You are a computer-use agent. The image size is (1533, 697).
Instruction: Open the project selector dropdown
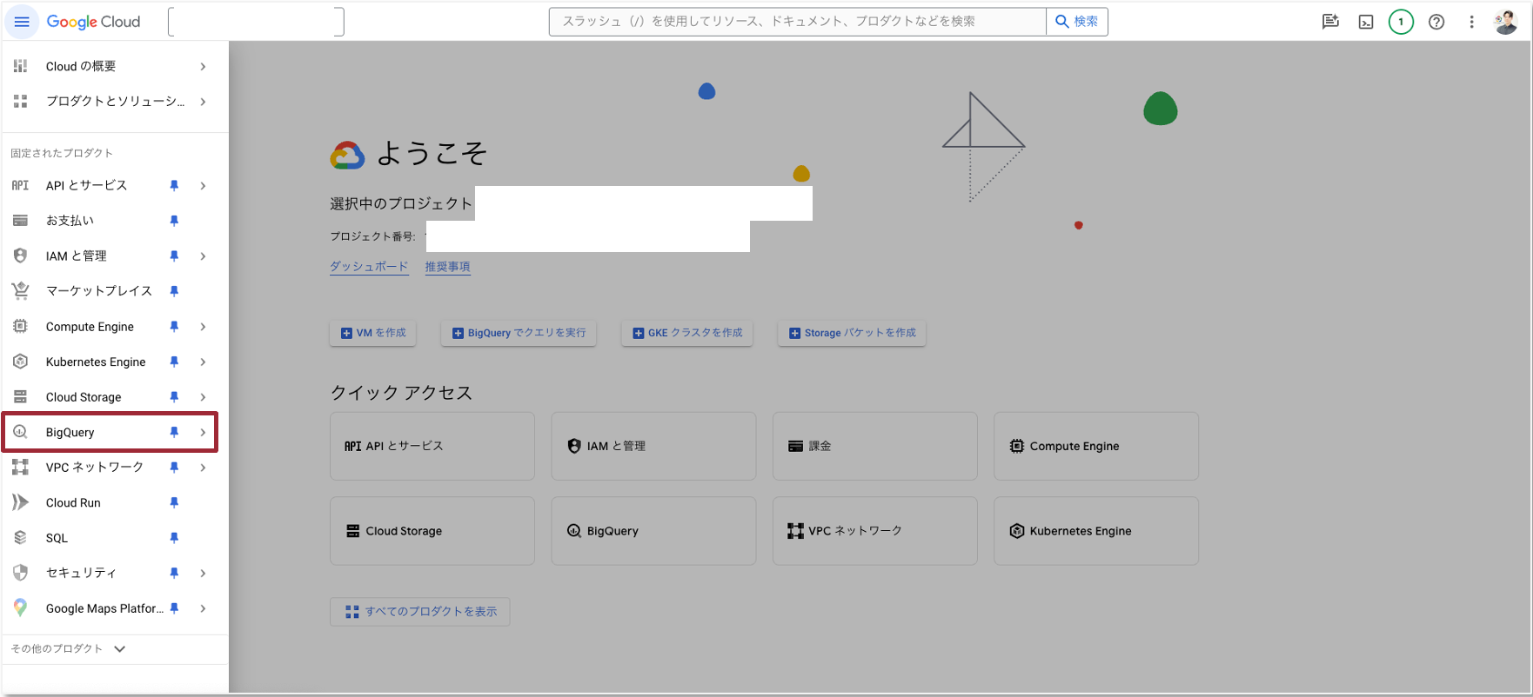[256, 22]
